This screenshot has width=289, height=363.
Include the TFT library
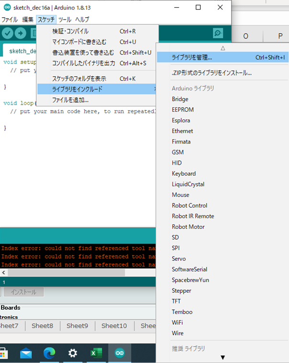tap(222, 301)
